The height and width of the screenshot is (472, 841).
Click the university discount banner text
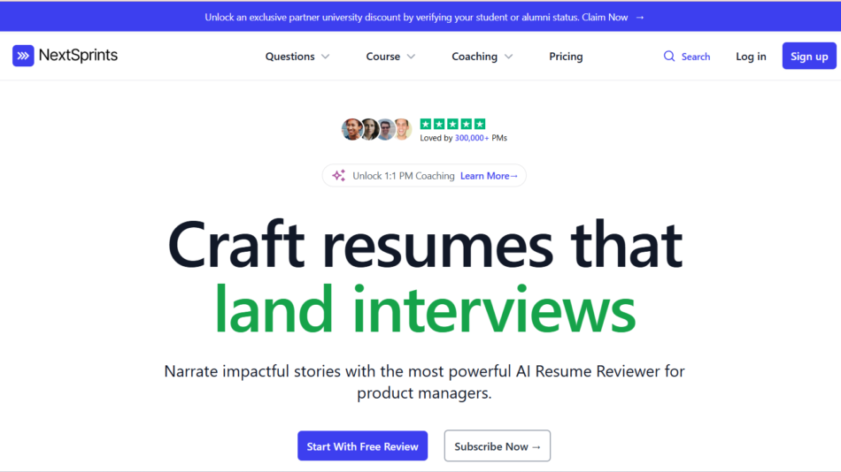[x=416, y=17]
